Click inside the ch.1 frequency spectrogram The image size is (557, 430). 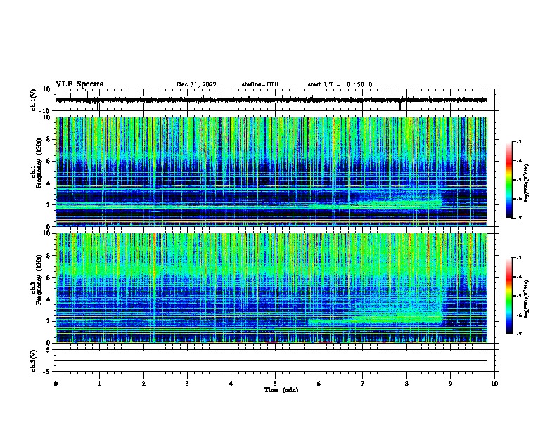(x=271, y=171)
